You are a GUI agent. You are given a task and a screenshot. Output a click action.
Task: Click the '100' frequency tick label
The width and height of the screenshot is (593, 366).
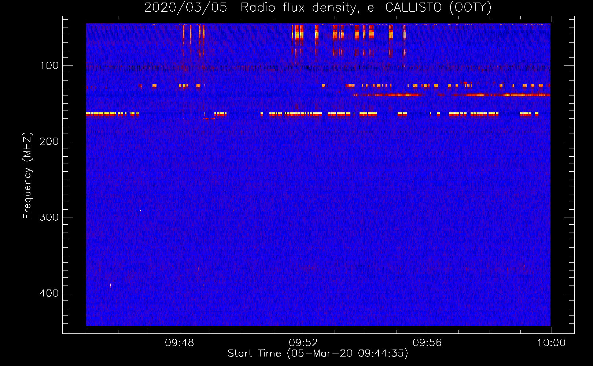pos(49,66)
